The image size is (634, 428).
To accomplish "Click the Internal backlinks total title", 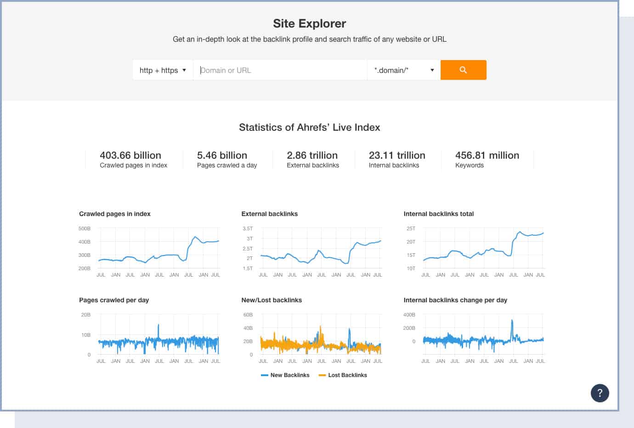I will coord(438,214).
